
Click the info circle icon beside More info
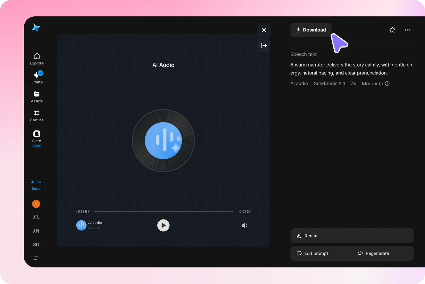[387, 83]
